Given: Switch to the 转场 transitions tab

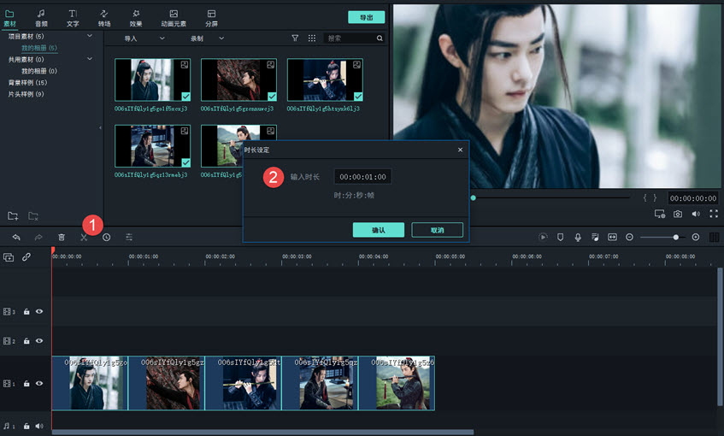Looking at the screenshot, I should pyautogui.click(x=104, y=18).
